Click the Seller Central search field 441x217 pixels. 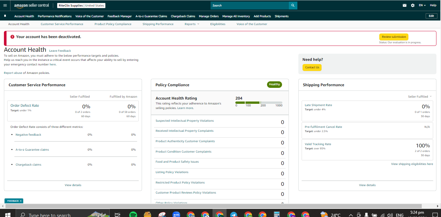[250, 5]
